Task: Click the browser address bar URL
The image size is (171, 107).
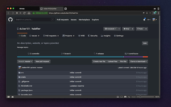Action: pyautogui.click(x=63, y=13)
